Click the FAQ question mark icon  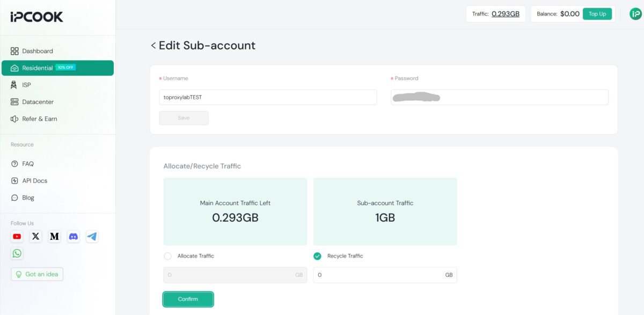tap(14, 164)
